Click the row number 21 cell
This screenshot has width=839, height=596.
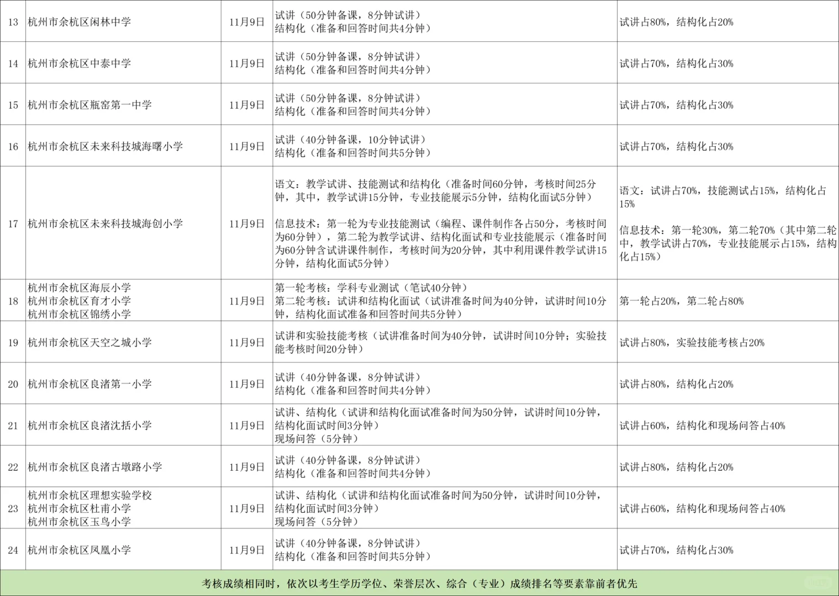[x=13, y=425]
